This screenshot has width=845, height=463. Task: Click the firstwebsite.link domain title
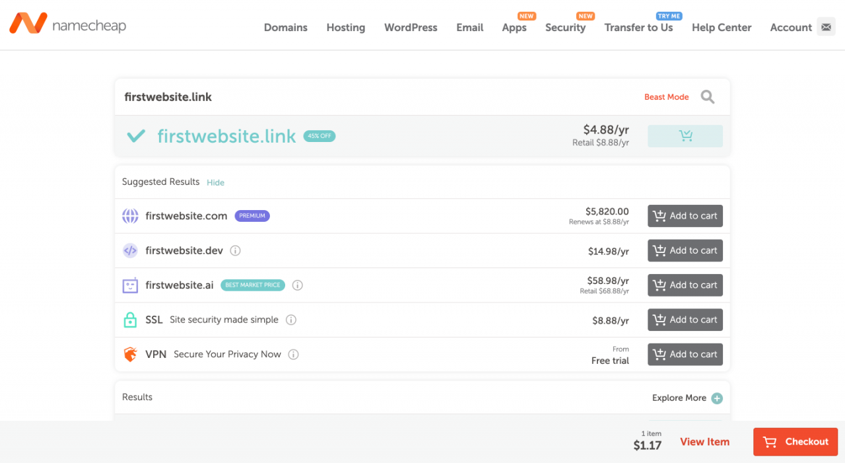[226, 136]
